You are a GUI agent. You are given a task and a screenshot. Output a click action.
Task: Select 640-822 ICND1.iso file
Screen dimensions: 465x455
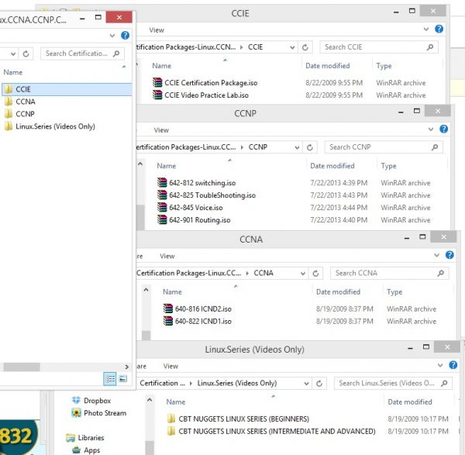tap(203, 321)
